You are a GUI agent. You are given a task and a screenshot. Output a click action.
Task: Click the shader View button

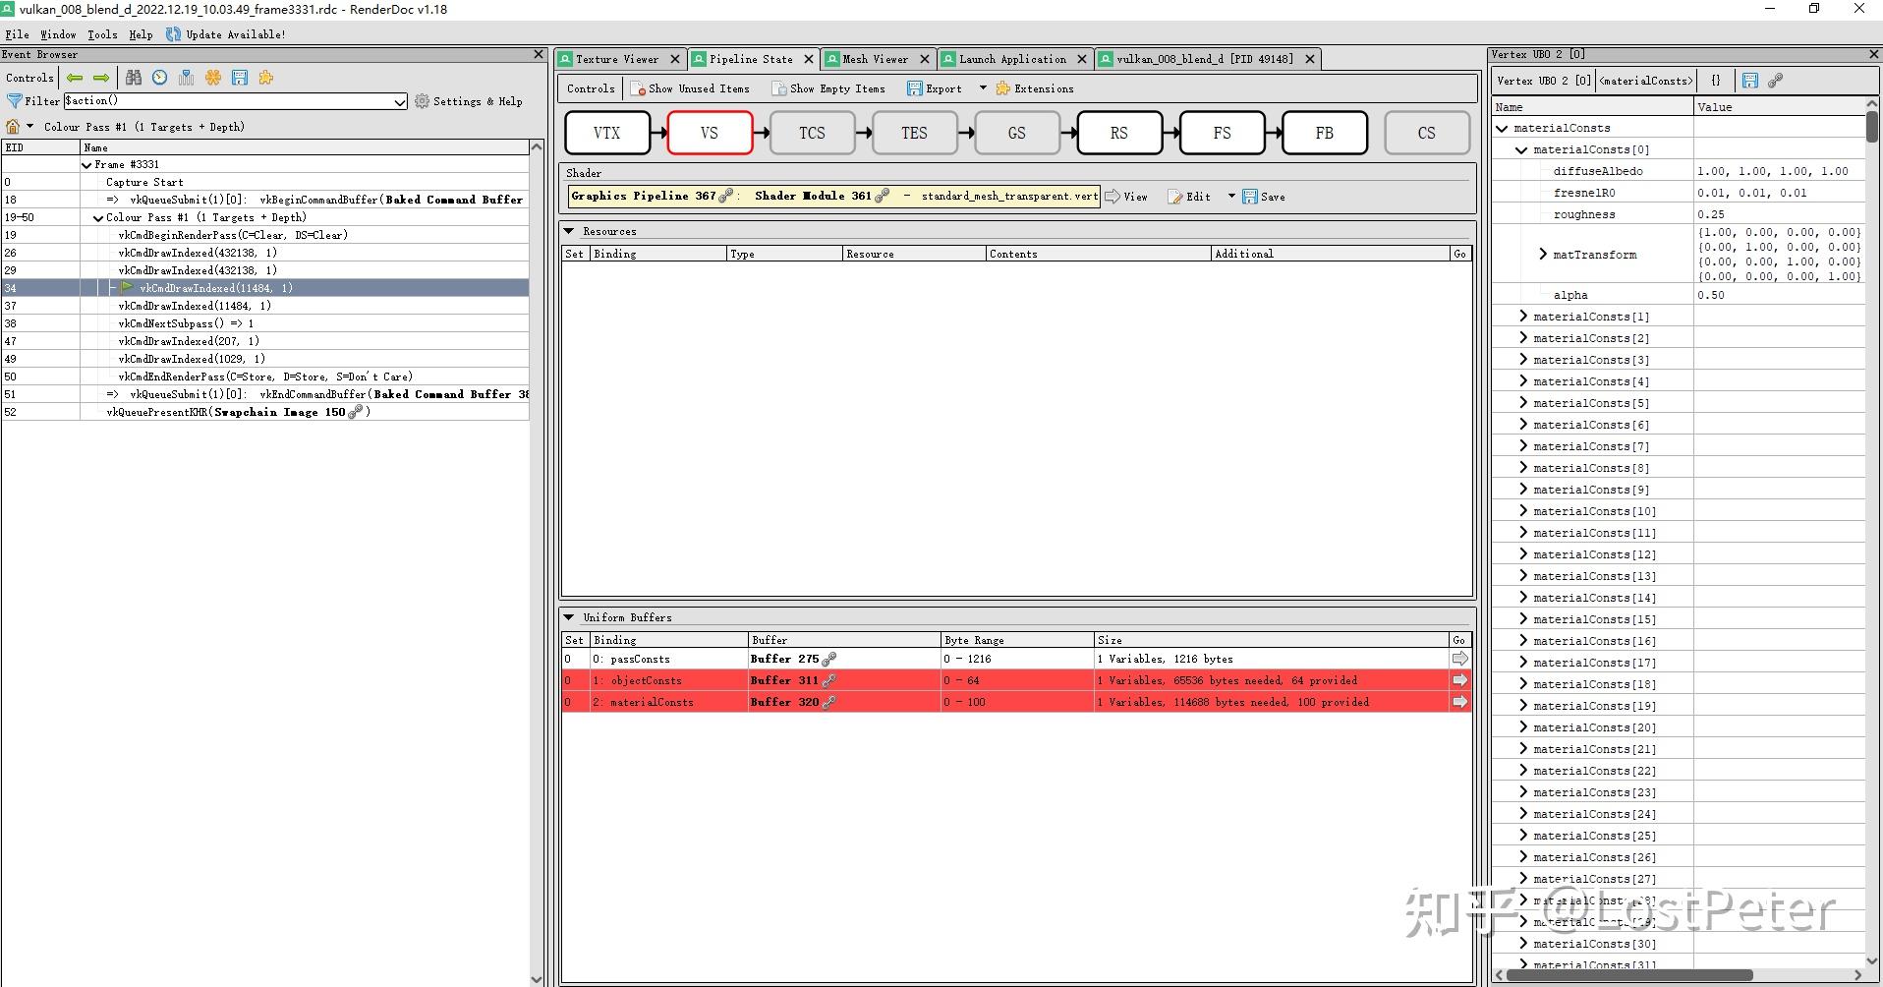click(1126, 197)
